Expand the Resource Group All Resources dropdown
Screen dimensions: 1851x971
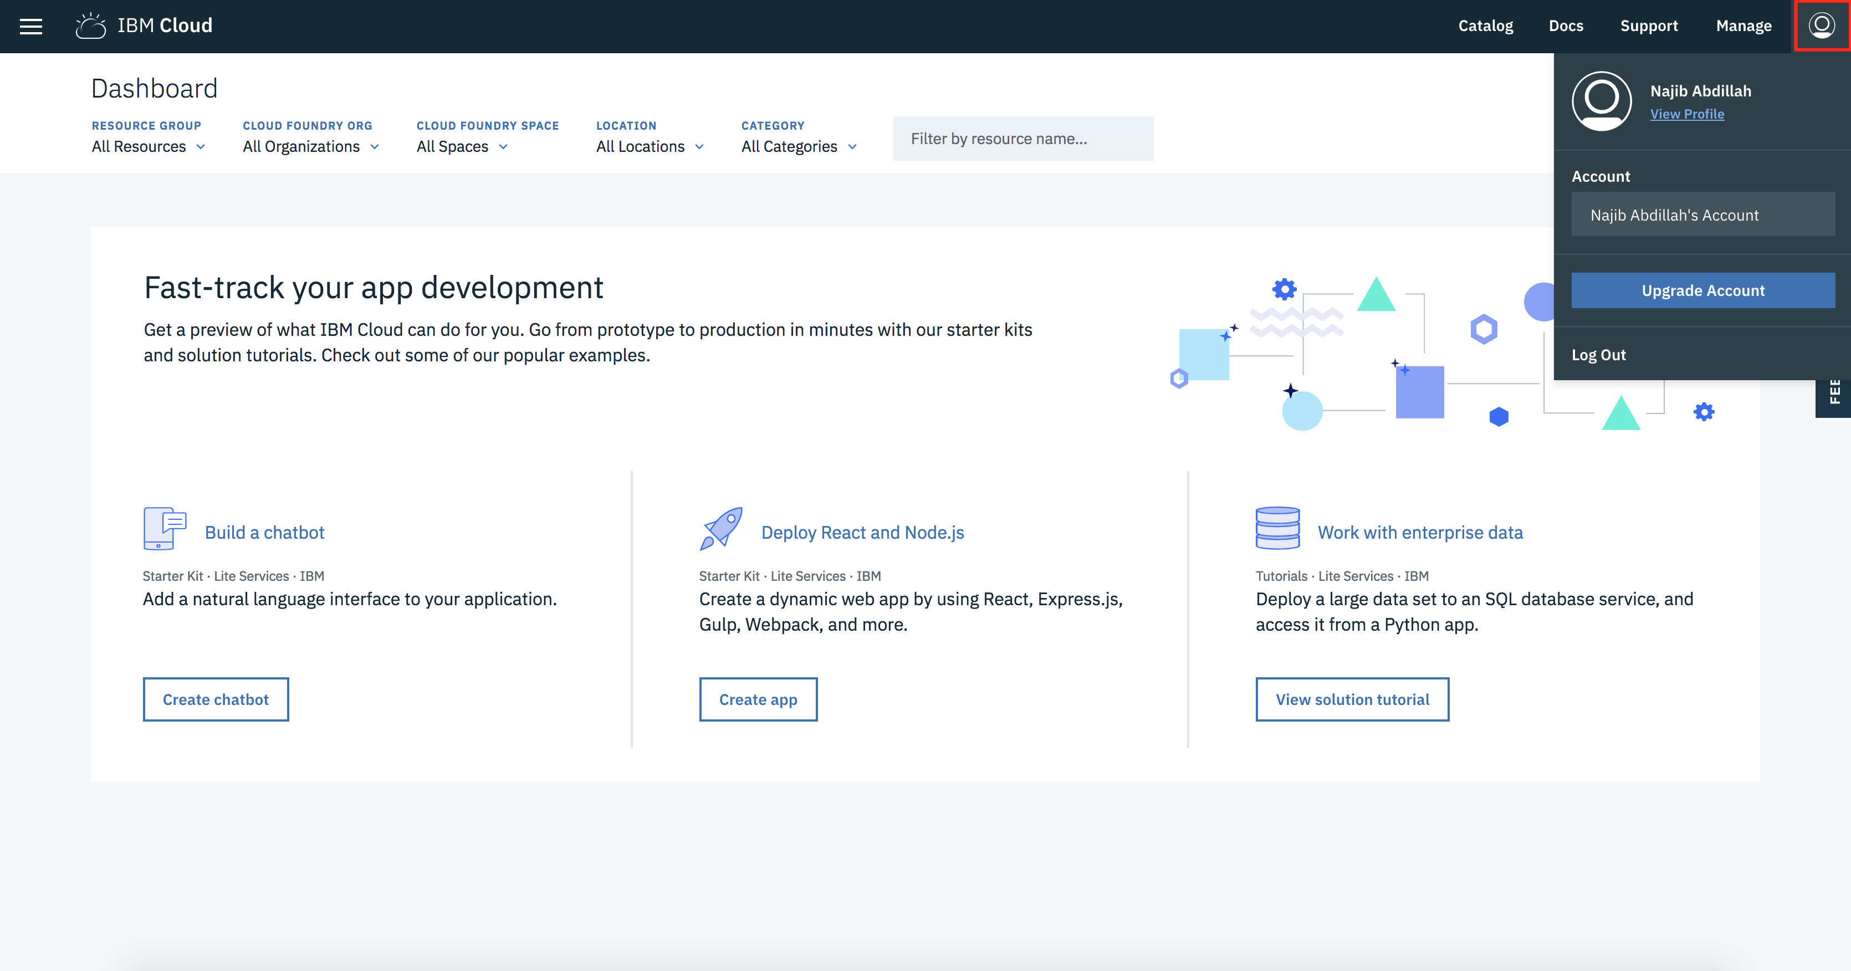149,147
